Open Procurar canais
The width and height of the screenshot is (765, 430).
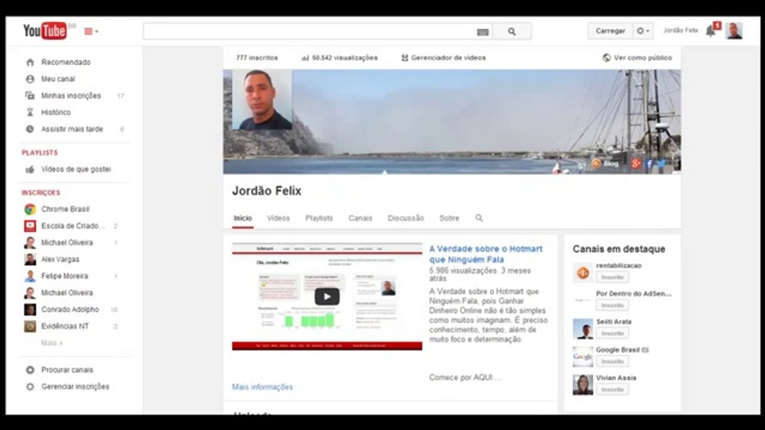(67, 370)
